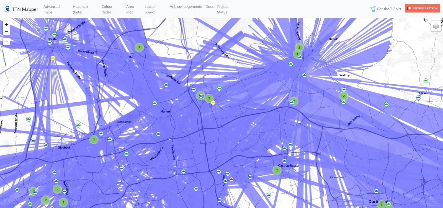This screenshot has width=443, height=208.
Task: View the Leader board
Action: [x=150, y=9]
